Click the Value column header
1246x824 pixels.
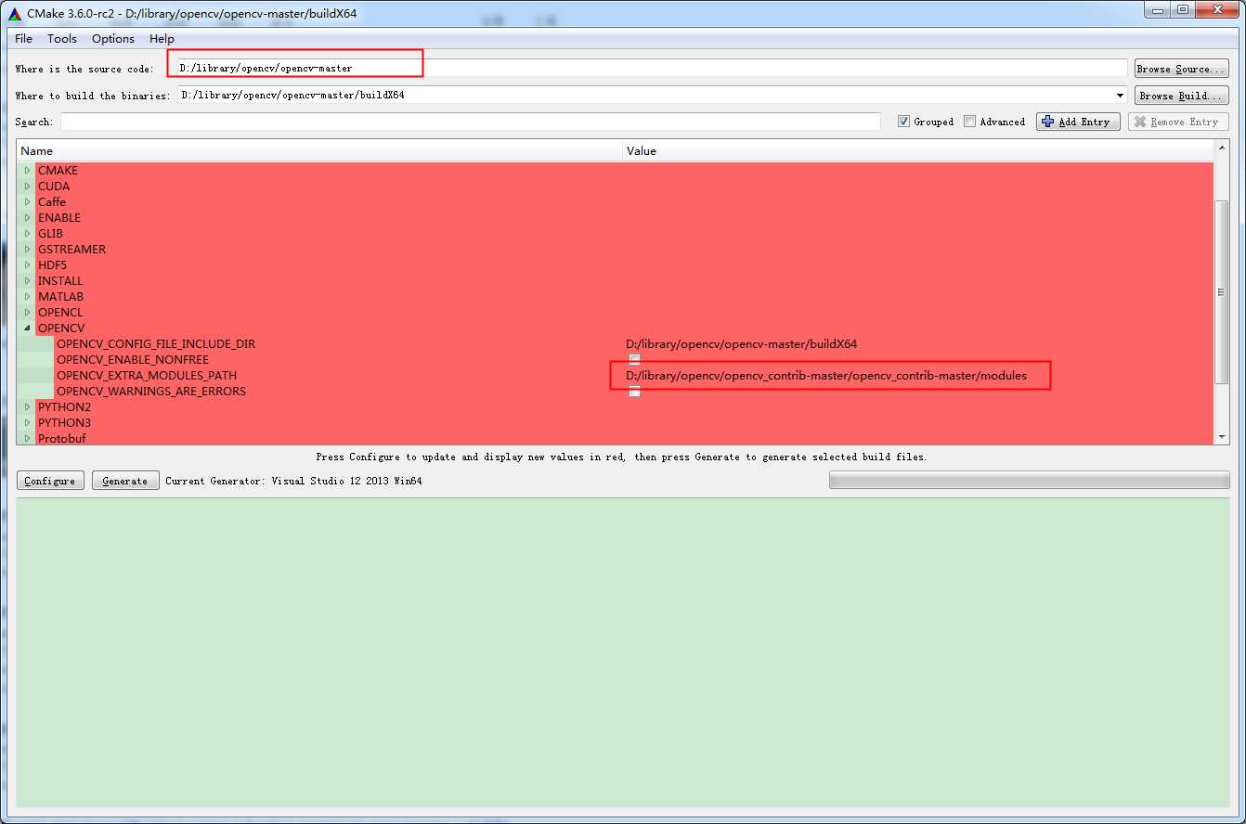tap(918, 150)
